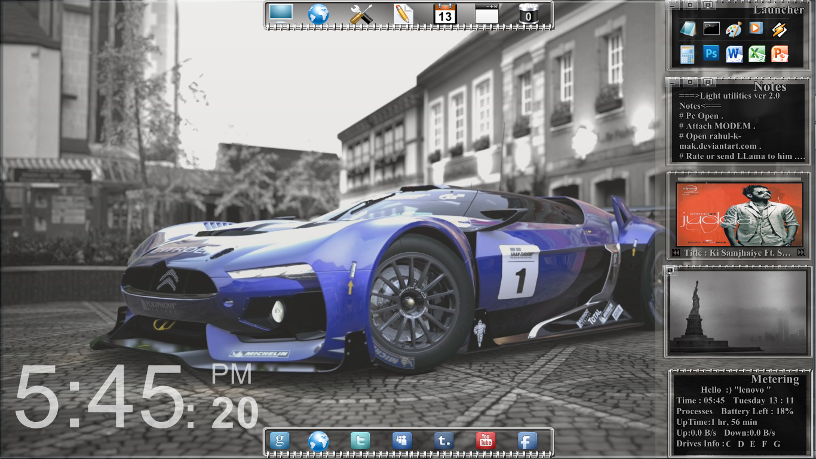Open the tools wrench and screwdriver icon
Image resolution: width=816 pixels, height=459 pixels.
361,14
